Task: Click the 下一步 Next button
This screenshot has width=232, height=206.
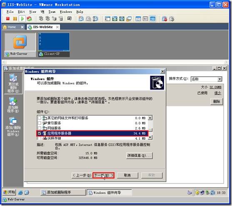Action: (x=103, y=175)
